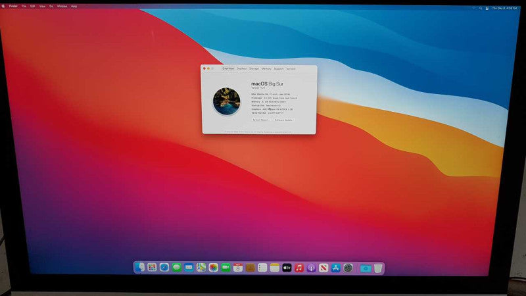The image size is (526, 296).
Task: Open Messages app in the dock
Action: pyautogui.click(x=176, y=268)
